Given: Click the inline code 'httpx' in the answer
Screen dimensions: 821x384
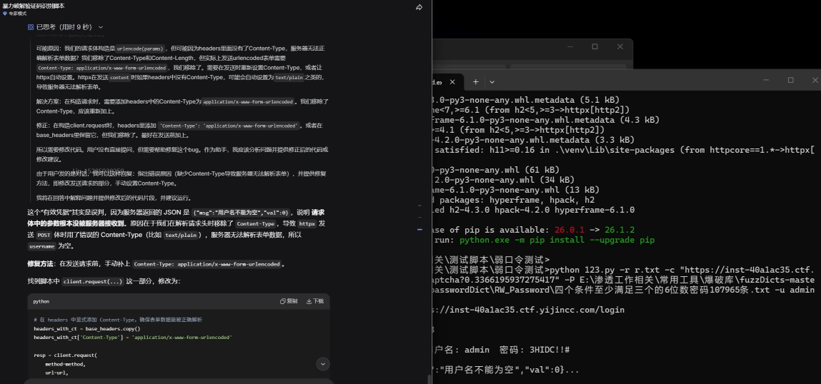Looking at the screenshot, I should [307, 224].
